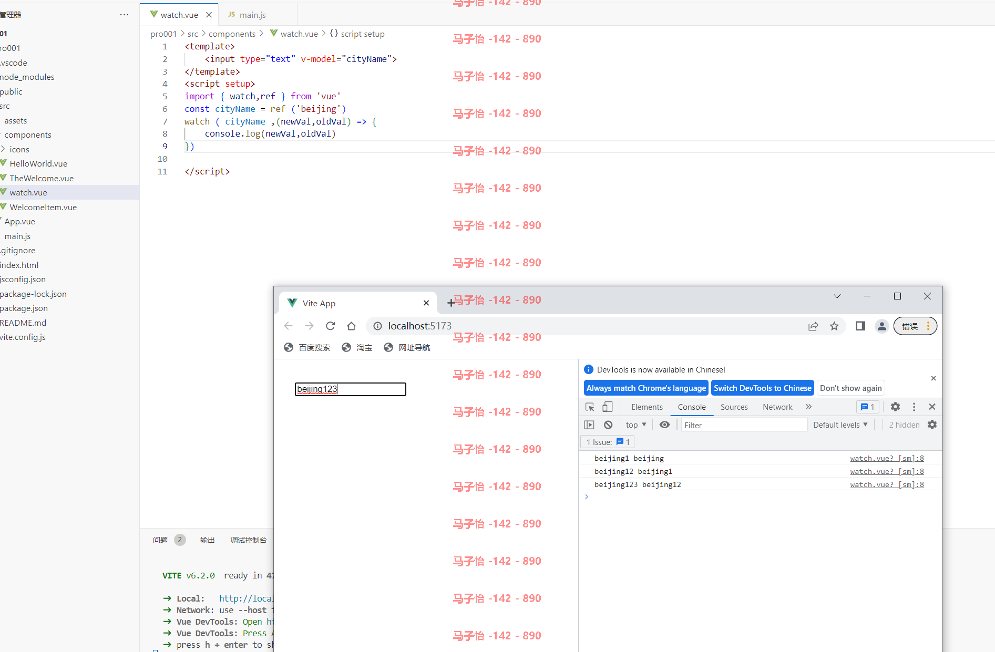The height and width of the screenshot is (652, 995).
Task: Open the DevTools more options menu
Action: point(914,407)
